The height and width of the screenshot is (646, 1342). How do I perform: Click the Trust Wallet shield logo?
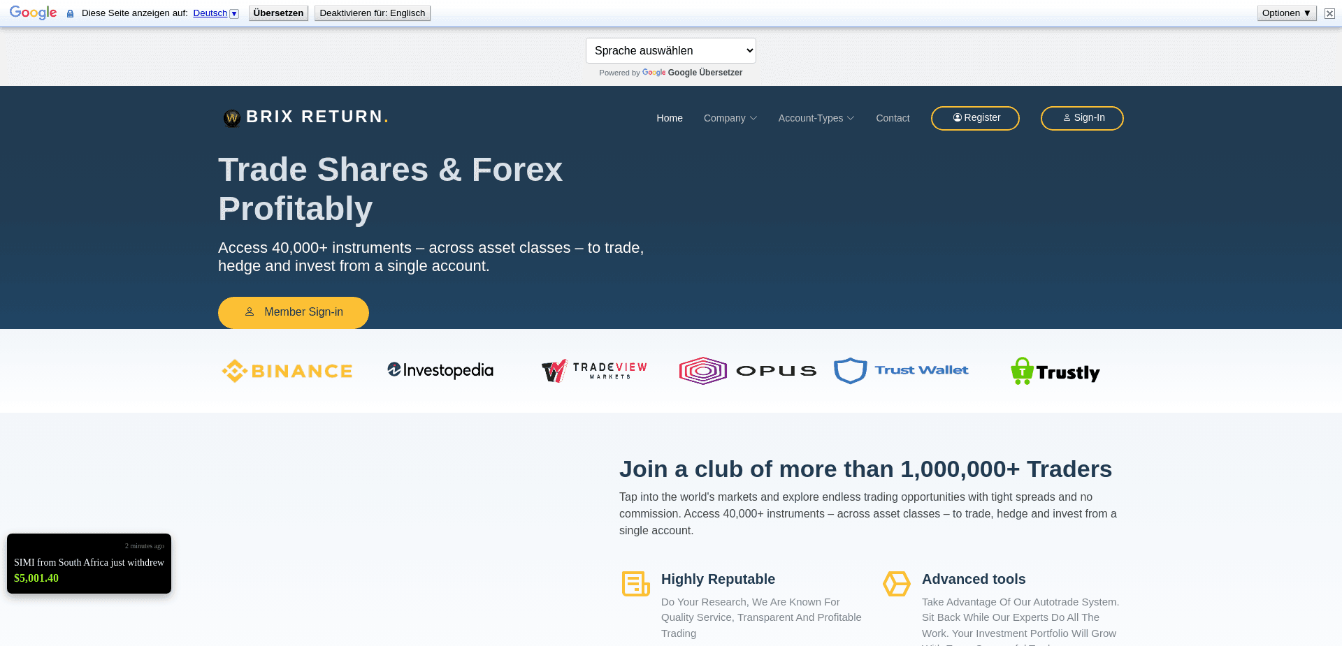(850, 371)
